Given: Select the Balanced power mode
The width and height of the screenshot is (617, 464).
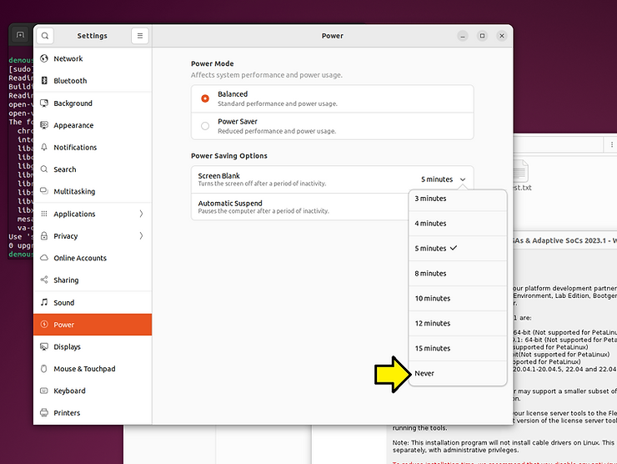Looking at the screenshot, I should point(205,98).
